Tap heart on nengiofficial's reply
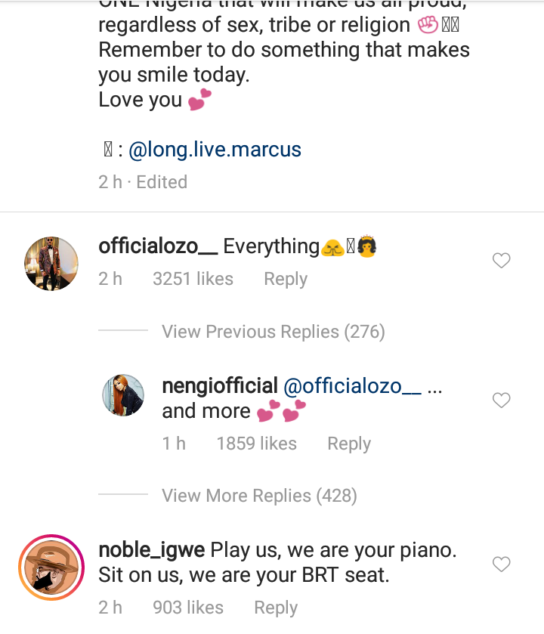Screen dimensions: 544x634 point(501,400)
